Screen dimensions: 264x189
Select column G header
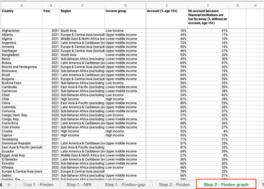click(237, 6)
